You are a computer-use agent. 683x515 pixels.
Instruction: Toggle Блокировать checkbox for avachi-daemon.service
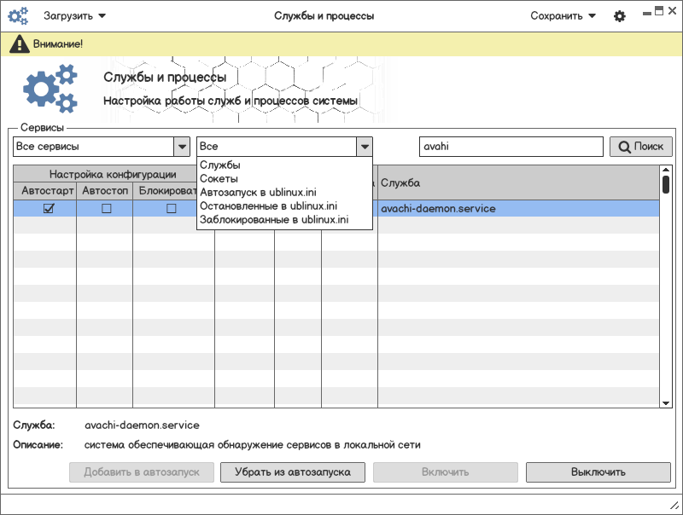coord(171,208)
